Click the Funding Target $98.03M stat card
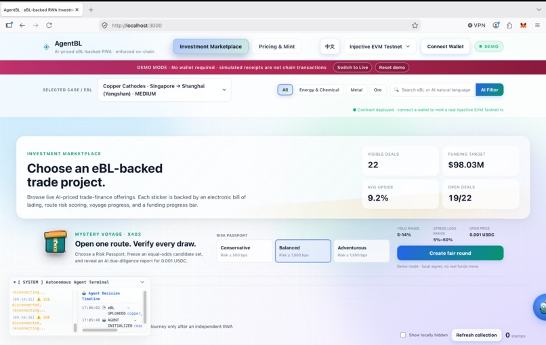 (x=480, y=161)
